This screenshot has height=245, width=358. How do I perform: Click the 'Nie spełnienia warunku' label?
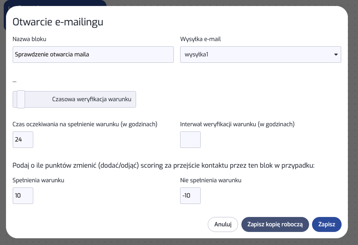pyautogui.click(x=211, y=180)
